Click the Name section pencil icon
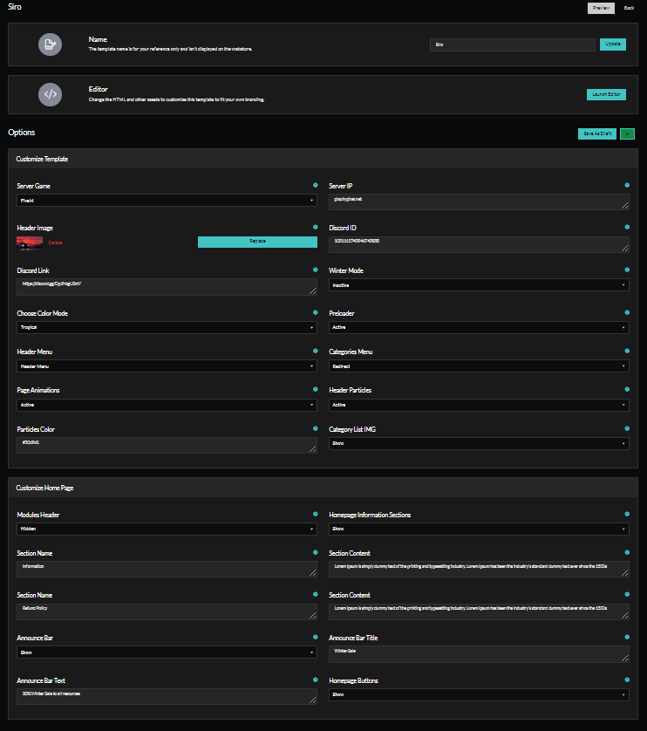The image size is (647, 731). [x=50, y=44]
